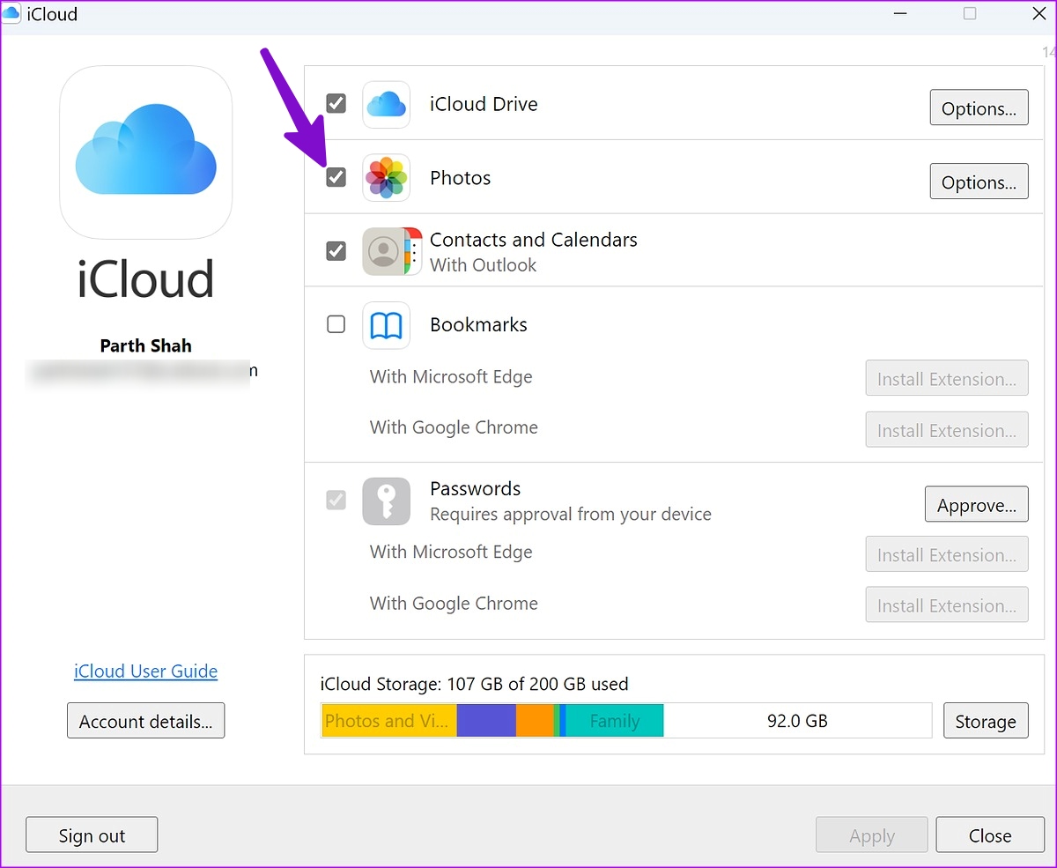Viewport: 1057px width, 868px height.
Task: Click Approve for Passwords
Action: click(x=976, y=504)
